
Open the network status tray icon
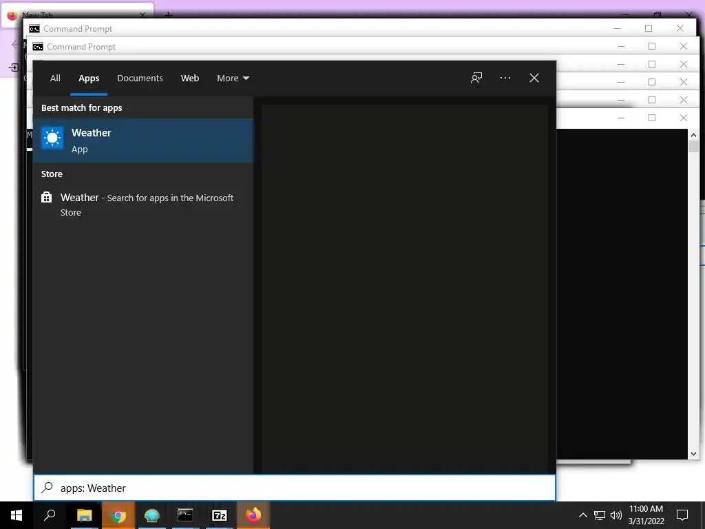point(600,515)
